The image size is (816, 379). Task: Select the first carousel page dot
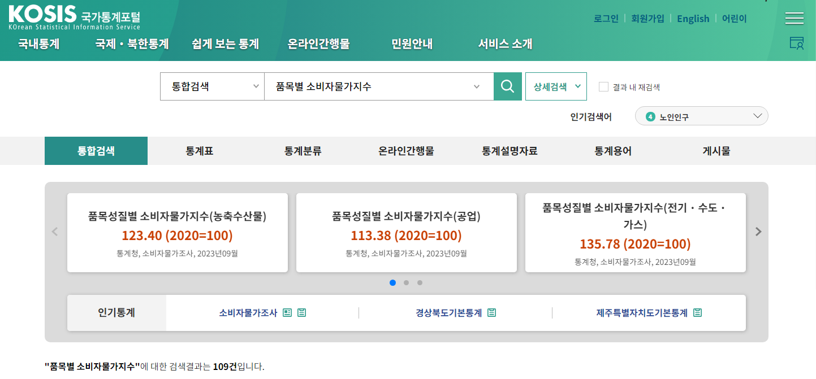coord(392,283)
